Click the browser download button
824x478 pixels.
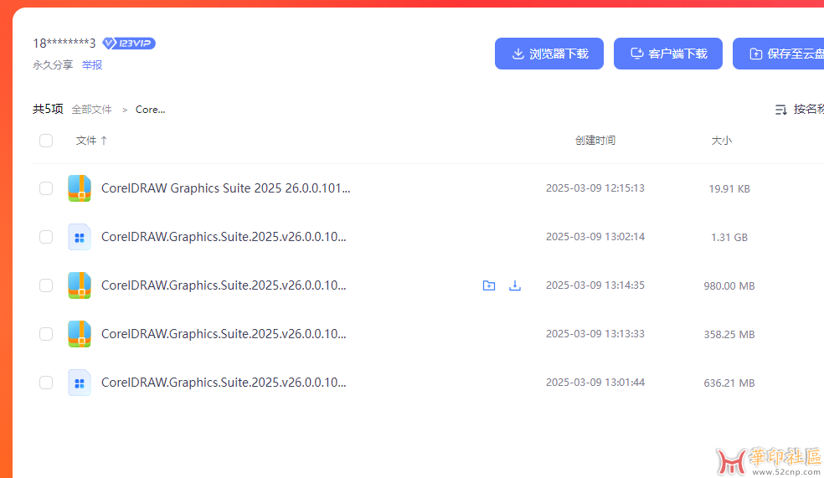549,54
